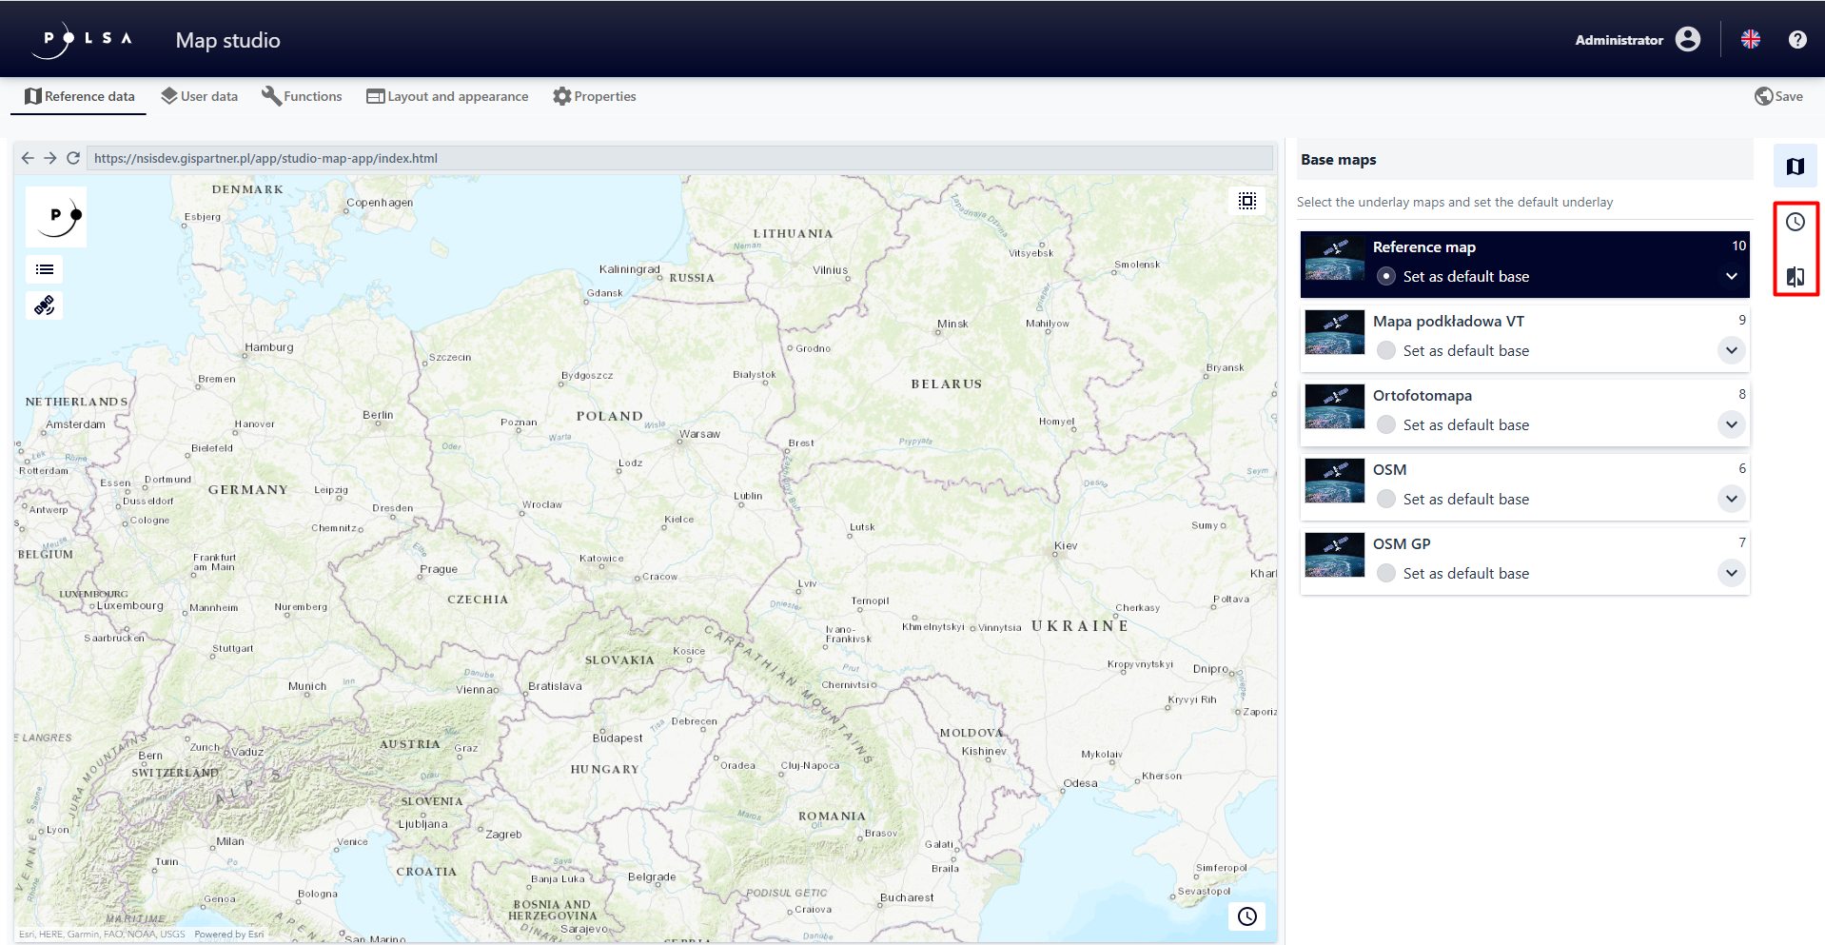Expand the Ortofotomapa entry chevron

1731,424
